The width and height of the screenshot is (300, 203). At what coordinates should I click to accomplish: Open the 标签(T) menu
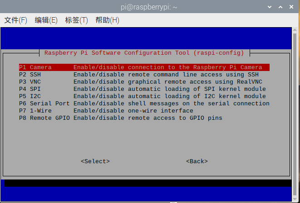point(76,20)
